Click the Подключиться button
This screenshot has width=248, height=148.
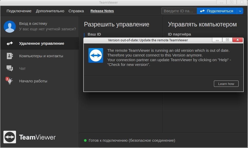(x=217, y=11)
